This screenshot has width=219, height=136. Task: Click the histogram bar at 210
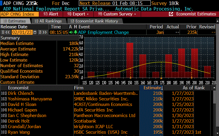(207, 72)
